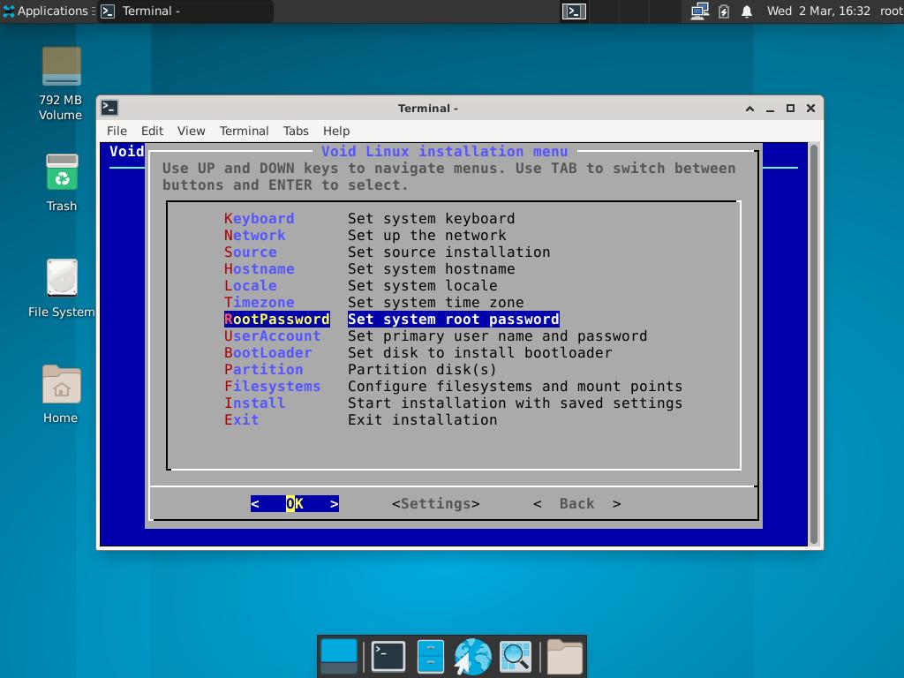The width and height of the screenshot is (904, 678).
Task: Select the Timezone installer entry
Action: [x=373, y=302]
